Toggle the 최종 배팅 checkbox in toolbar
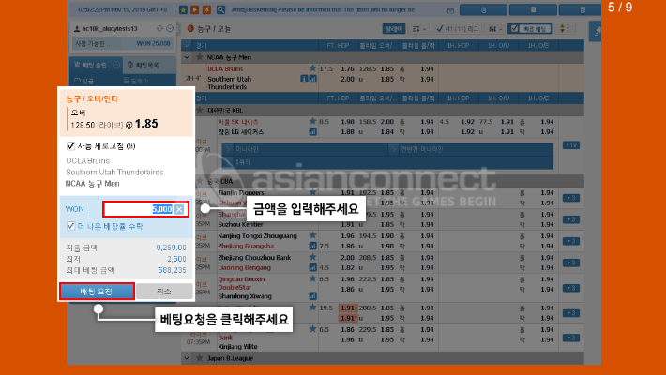The height and width of the screenshot is (375, 666). pos(515,28)
